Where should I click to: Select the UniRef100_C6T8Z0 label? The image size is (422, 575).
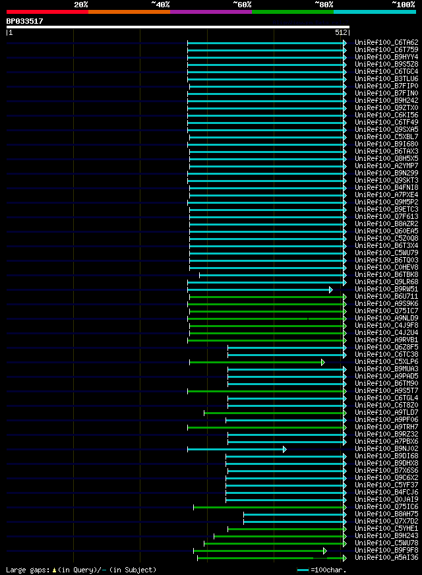(386, 406)
